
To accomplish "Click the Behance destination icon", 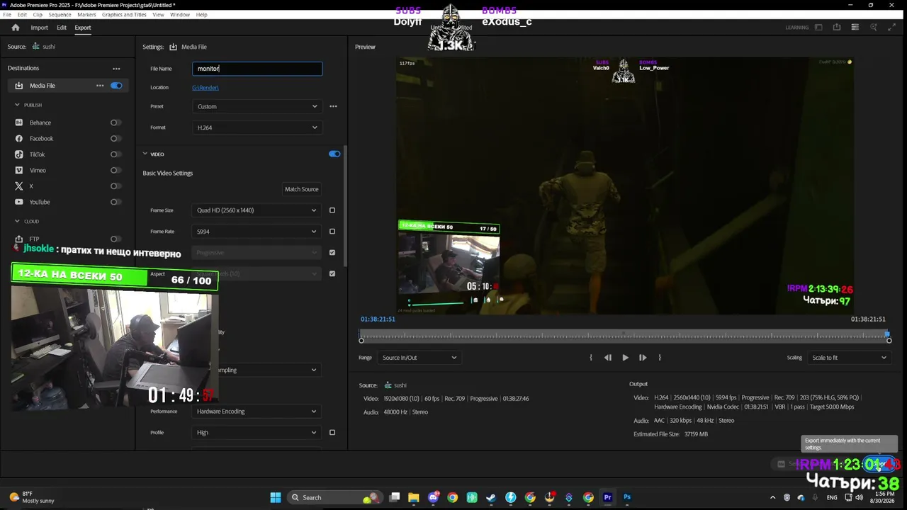I will (19, 123).
